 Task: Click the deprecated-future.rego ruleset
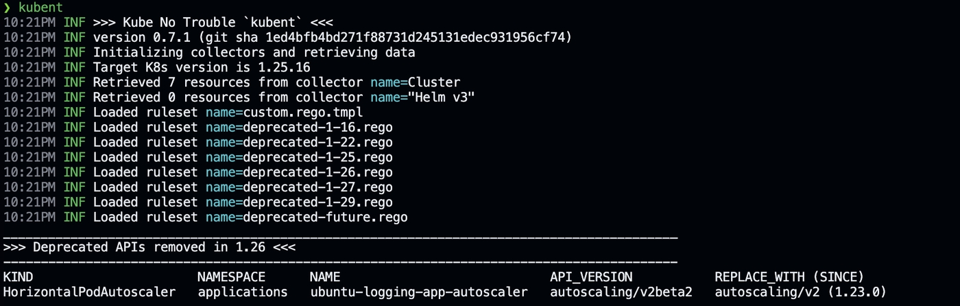point(326,218)
